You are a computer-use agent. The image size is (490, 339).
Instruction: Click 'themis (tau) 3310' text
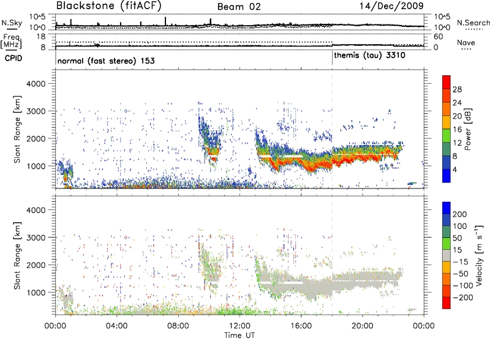[370, 56]
